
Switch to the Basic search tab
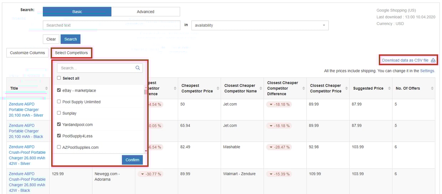(x=77, y=12)
